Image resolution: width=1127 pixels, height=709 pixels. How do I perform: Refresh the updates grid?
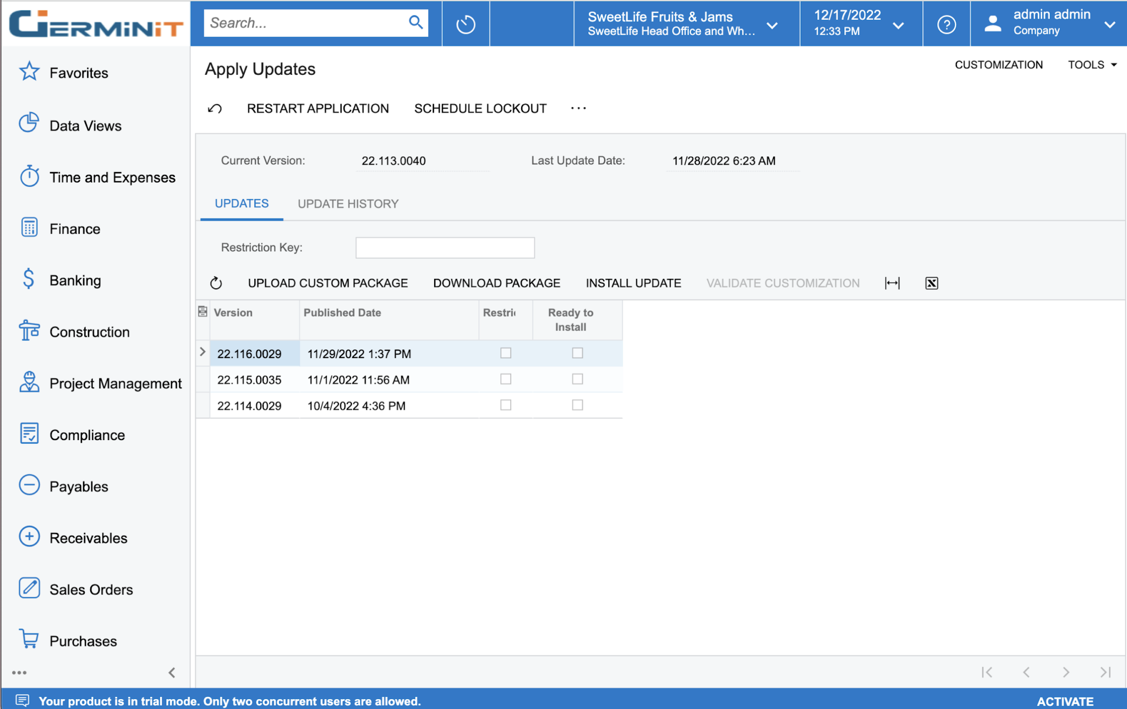click(x=216, y=283)
